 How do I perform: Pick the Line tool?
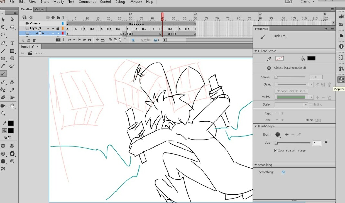click(3, 51)
